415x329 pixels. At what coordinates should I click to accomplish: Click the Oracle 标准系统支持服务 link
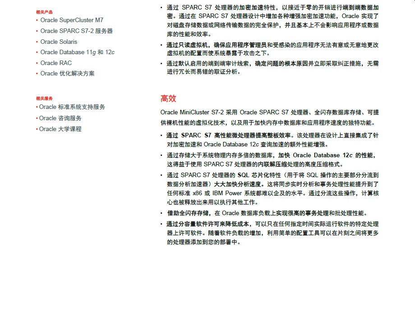72,107
